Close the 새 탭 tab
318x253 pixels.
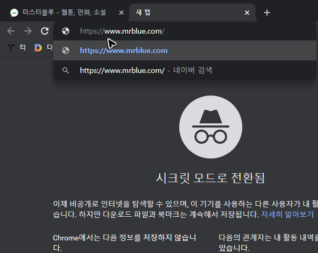pyautogui.click(x=247, y=13)
